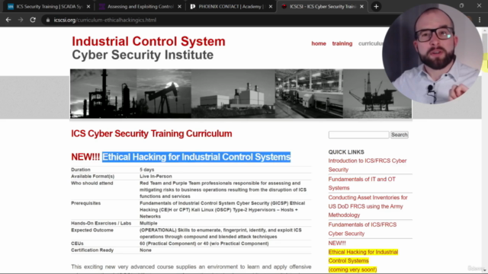Click the Search button
Image resolution: width=488 pixels, height=274 pixels.
400,135
